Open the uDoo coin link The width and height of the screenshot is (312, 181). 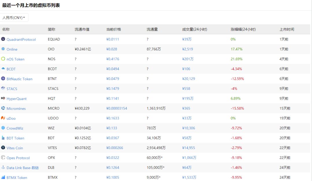(x=11, y=118)
